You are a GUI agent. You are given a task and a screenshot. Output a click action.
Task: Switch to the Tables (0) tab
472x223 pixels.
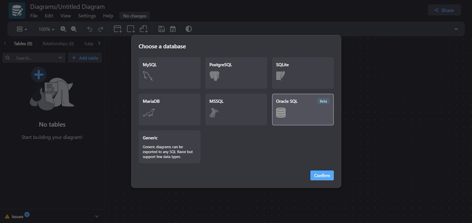23,44
